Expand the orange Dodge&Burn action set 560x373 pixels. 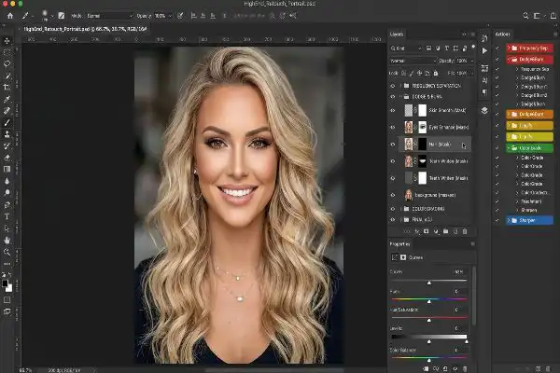[x=509, y=114]
